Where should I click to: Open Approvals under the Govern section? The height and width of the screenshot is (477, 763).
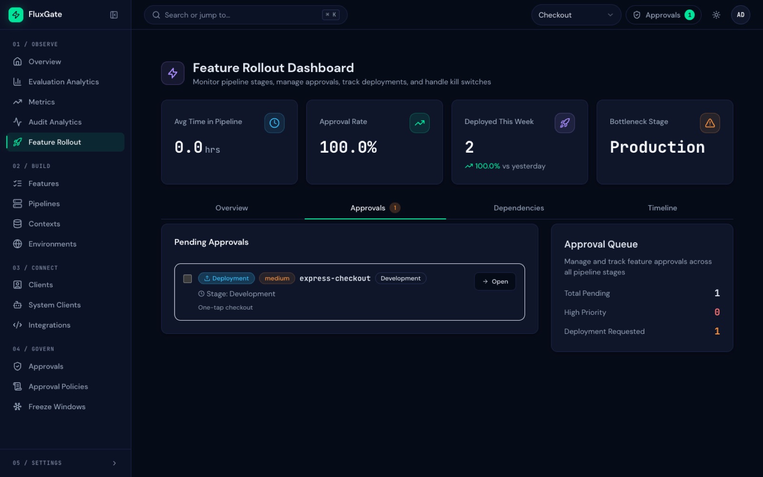click(65, 366)
